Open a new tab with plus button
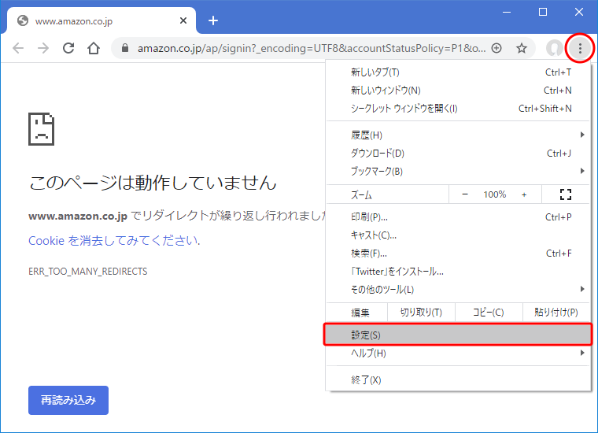 [212, 20]
